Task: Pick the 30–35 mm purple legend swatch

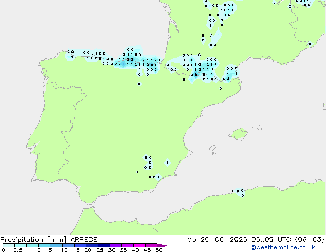Action: pyautogui.click(x=116, y=245)
